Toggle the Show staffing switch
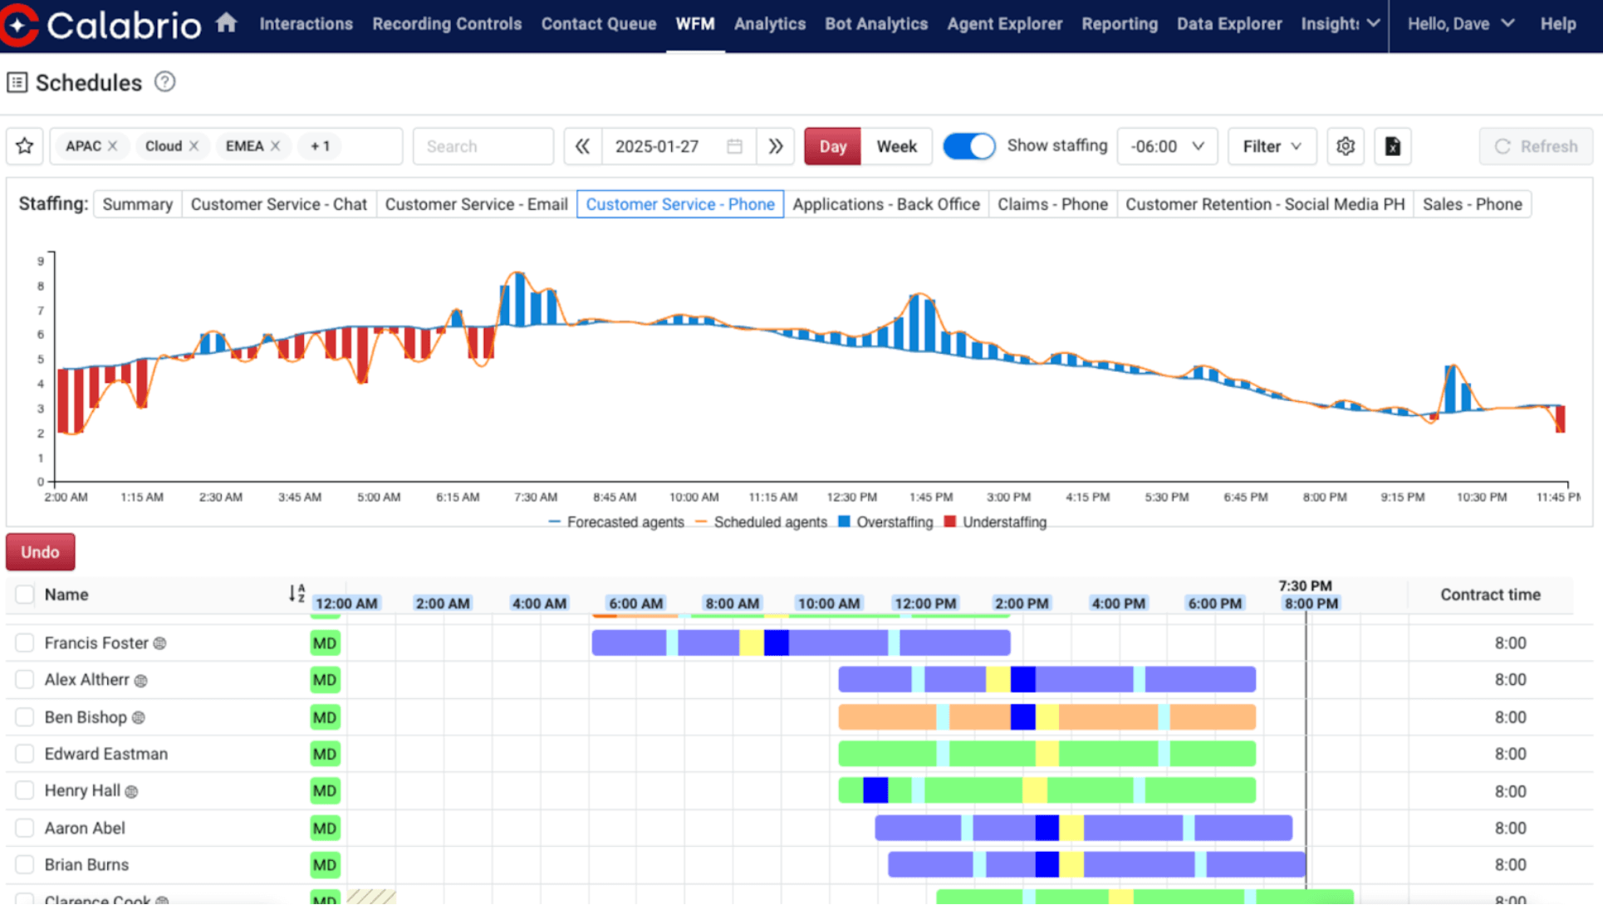Image resolution: width=1603 pixels, height=905 pixels. click(x=968, y=146)
